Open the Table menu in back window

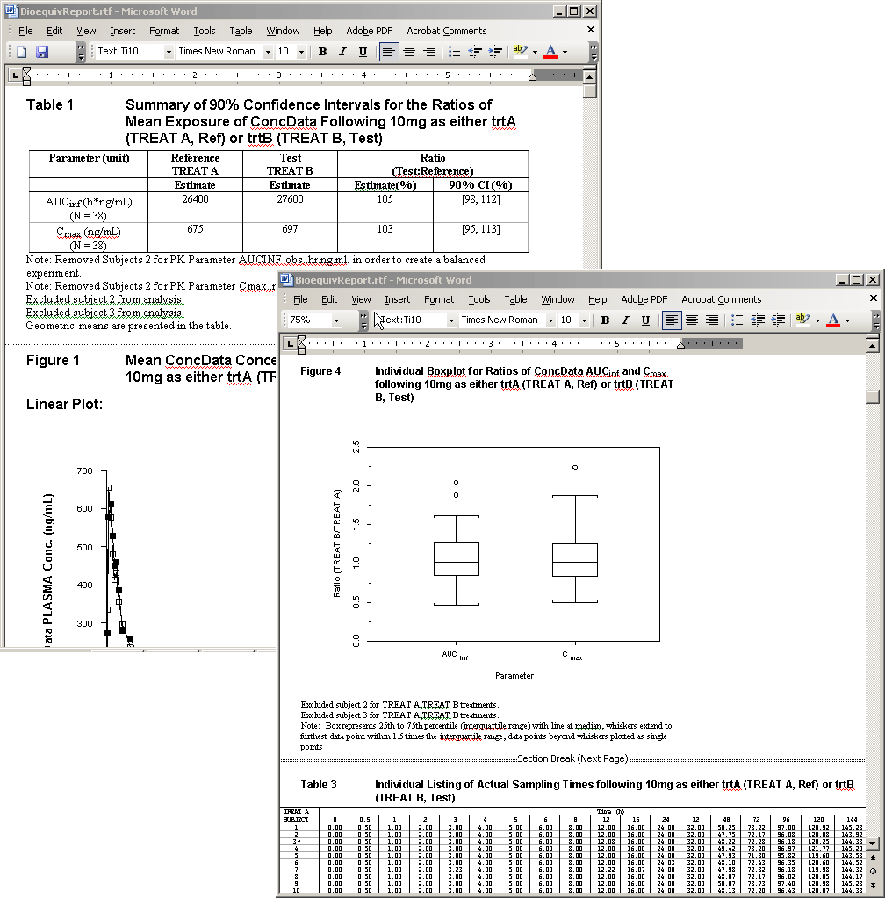tap(241, 31)
